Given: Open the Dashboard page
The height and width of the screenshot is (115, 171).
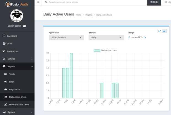Looking at the screenshot, I should pos(17,36).
